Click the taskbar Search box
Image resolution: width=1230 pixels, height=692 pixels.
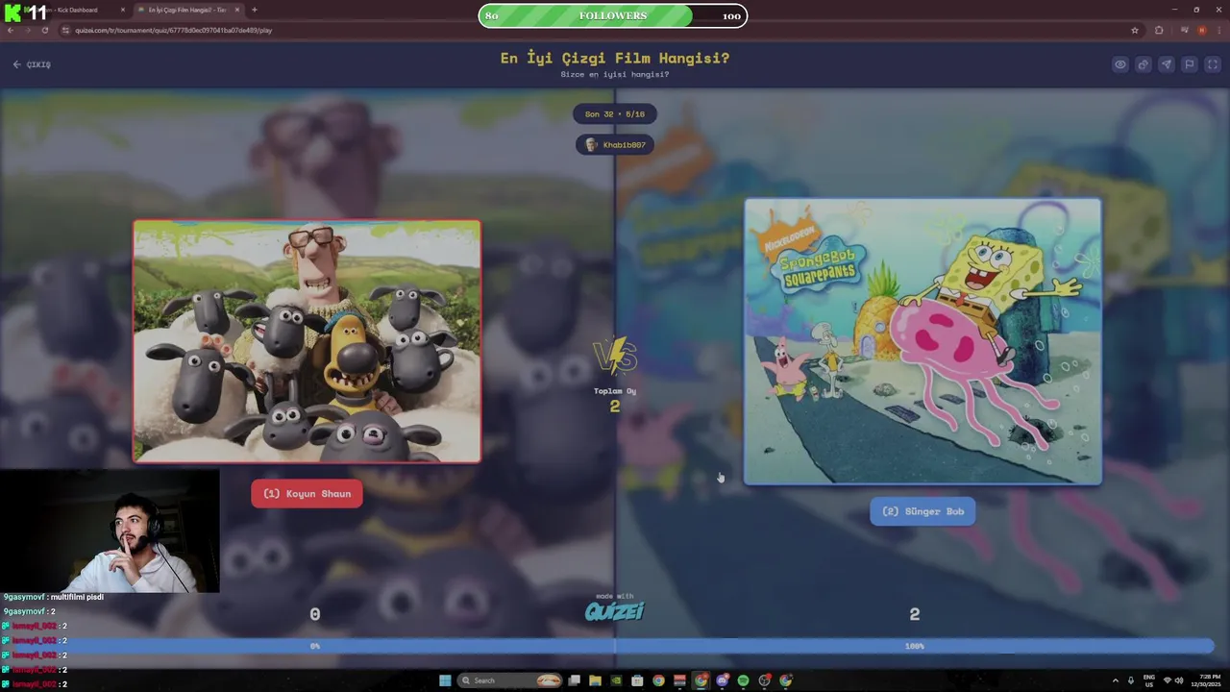point(509,680)
